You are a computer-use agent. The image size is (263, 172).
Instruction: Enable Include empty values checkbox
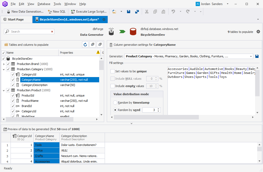pyautogui.click(x=113, y=86)
